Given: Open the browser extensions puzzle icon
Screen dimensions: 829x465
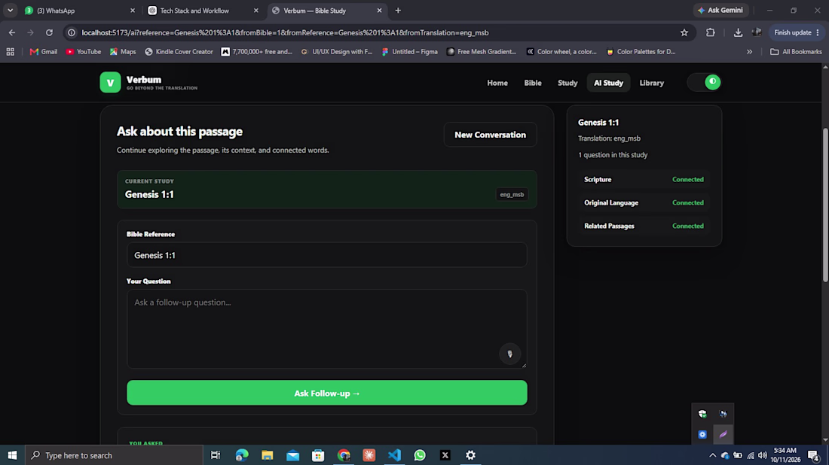Looking at the screenshot, I should (711, 32).
